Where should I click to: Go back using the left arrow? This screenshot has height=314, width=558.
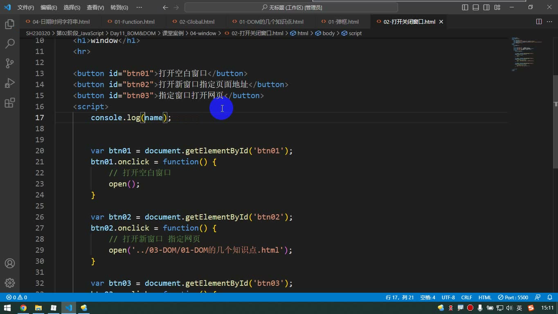(165, 7)
